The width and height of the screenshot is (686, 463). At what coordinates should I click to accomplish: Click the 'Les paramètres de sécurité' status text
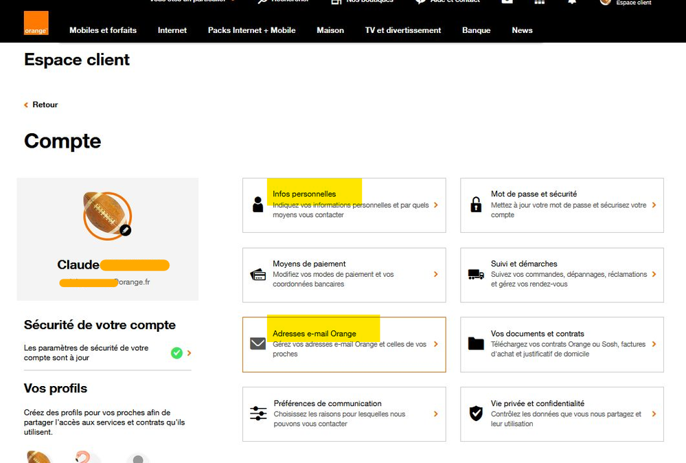pyautogui.click(x=87, y=352)
